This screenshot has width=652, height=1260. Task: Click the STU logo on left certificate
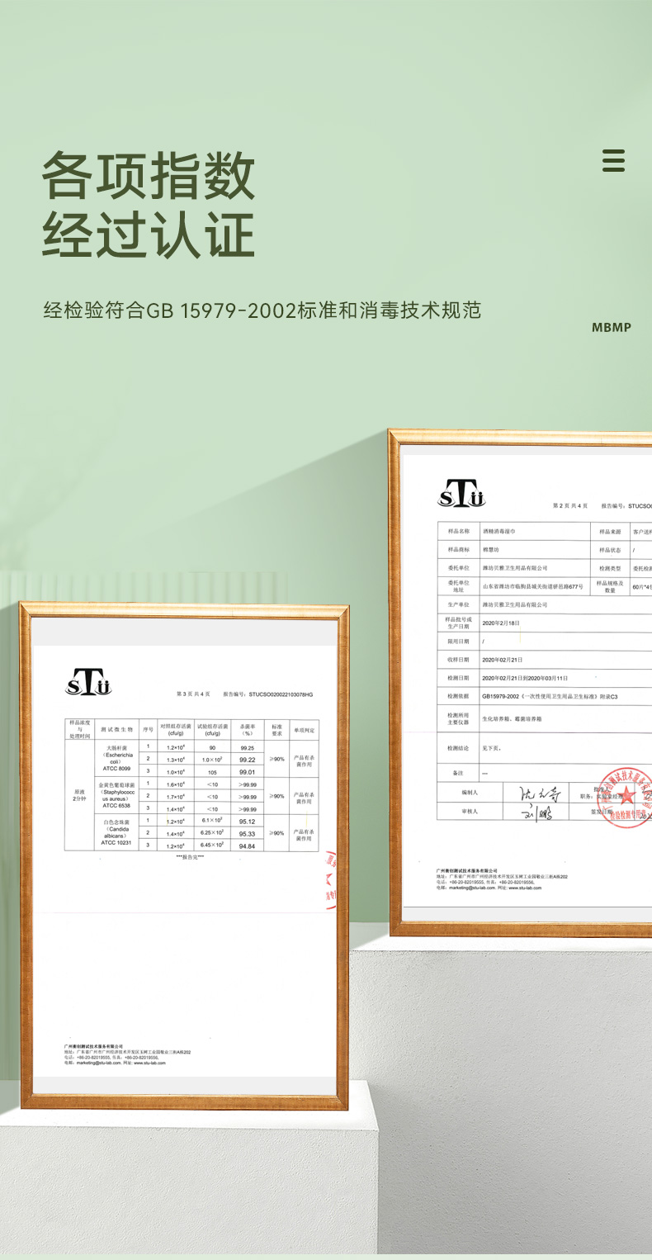click(88, 682)
